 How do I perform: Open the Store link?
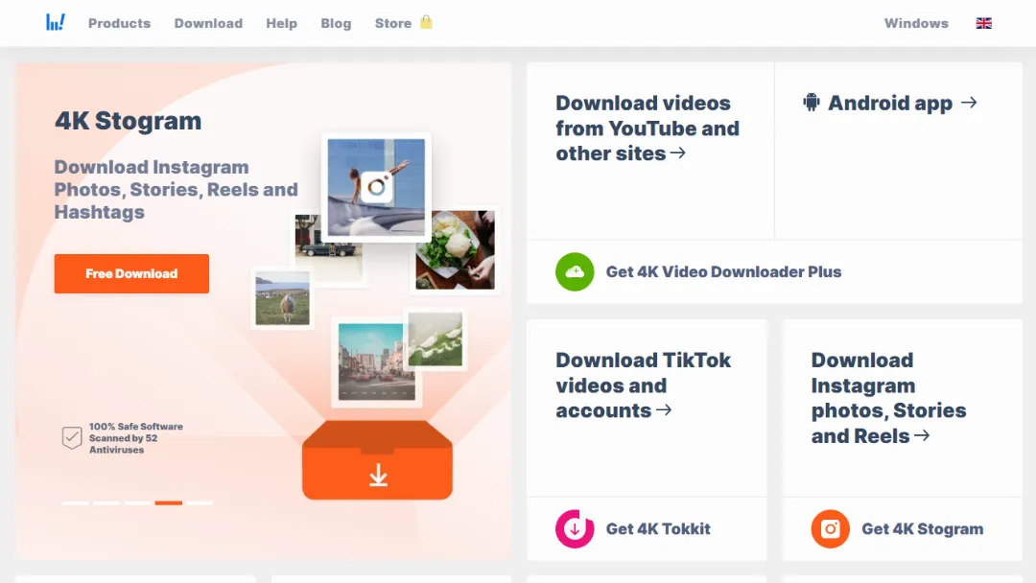coord(393,23)
